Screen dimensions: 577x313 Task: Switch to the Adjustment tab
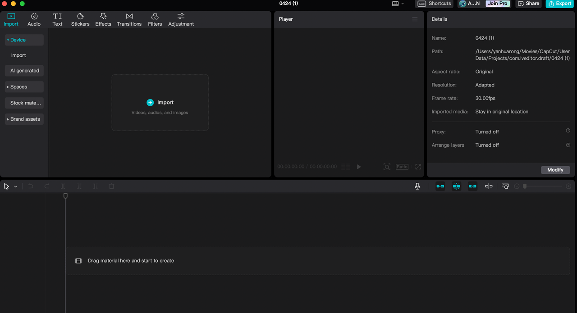(181, 20)
